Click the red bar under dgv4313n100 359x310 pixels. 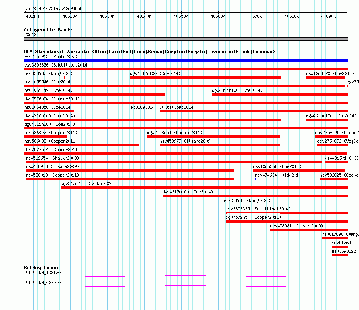point(255,196)
